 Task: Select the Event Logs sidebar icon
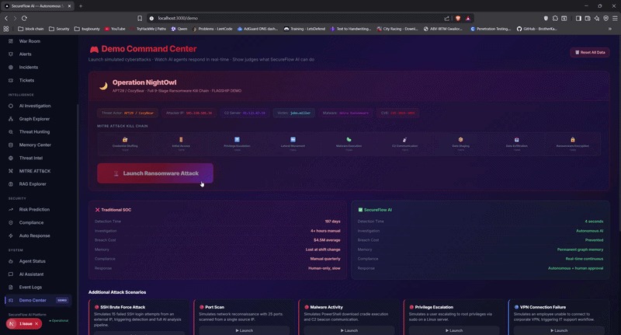(x=11, y=288)
